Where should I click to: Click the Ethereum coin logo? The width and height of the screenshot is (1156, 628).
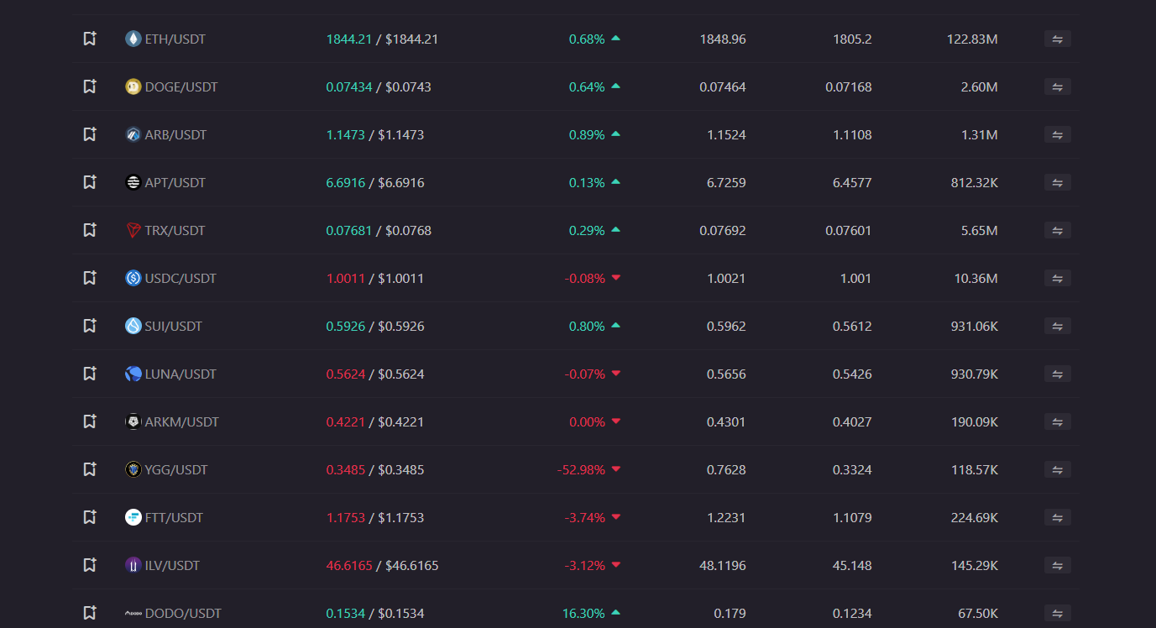(133, 39)
